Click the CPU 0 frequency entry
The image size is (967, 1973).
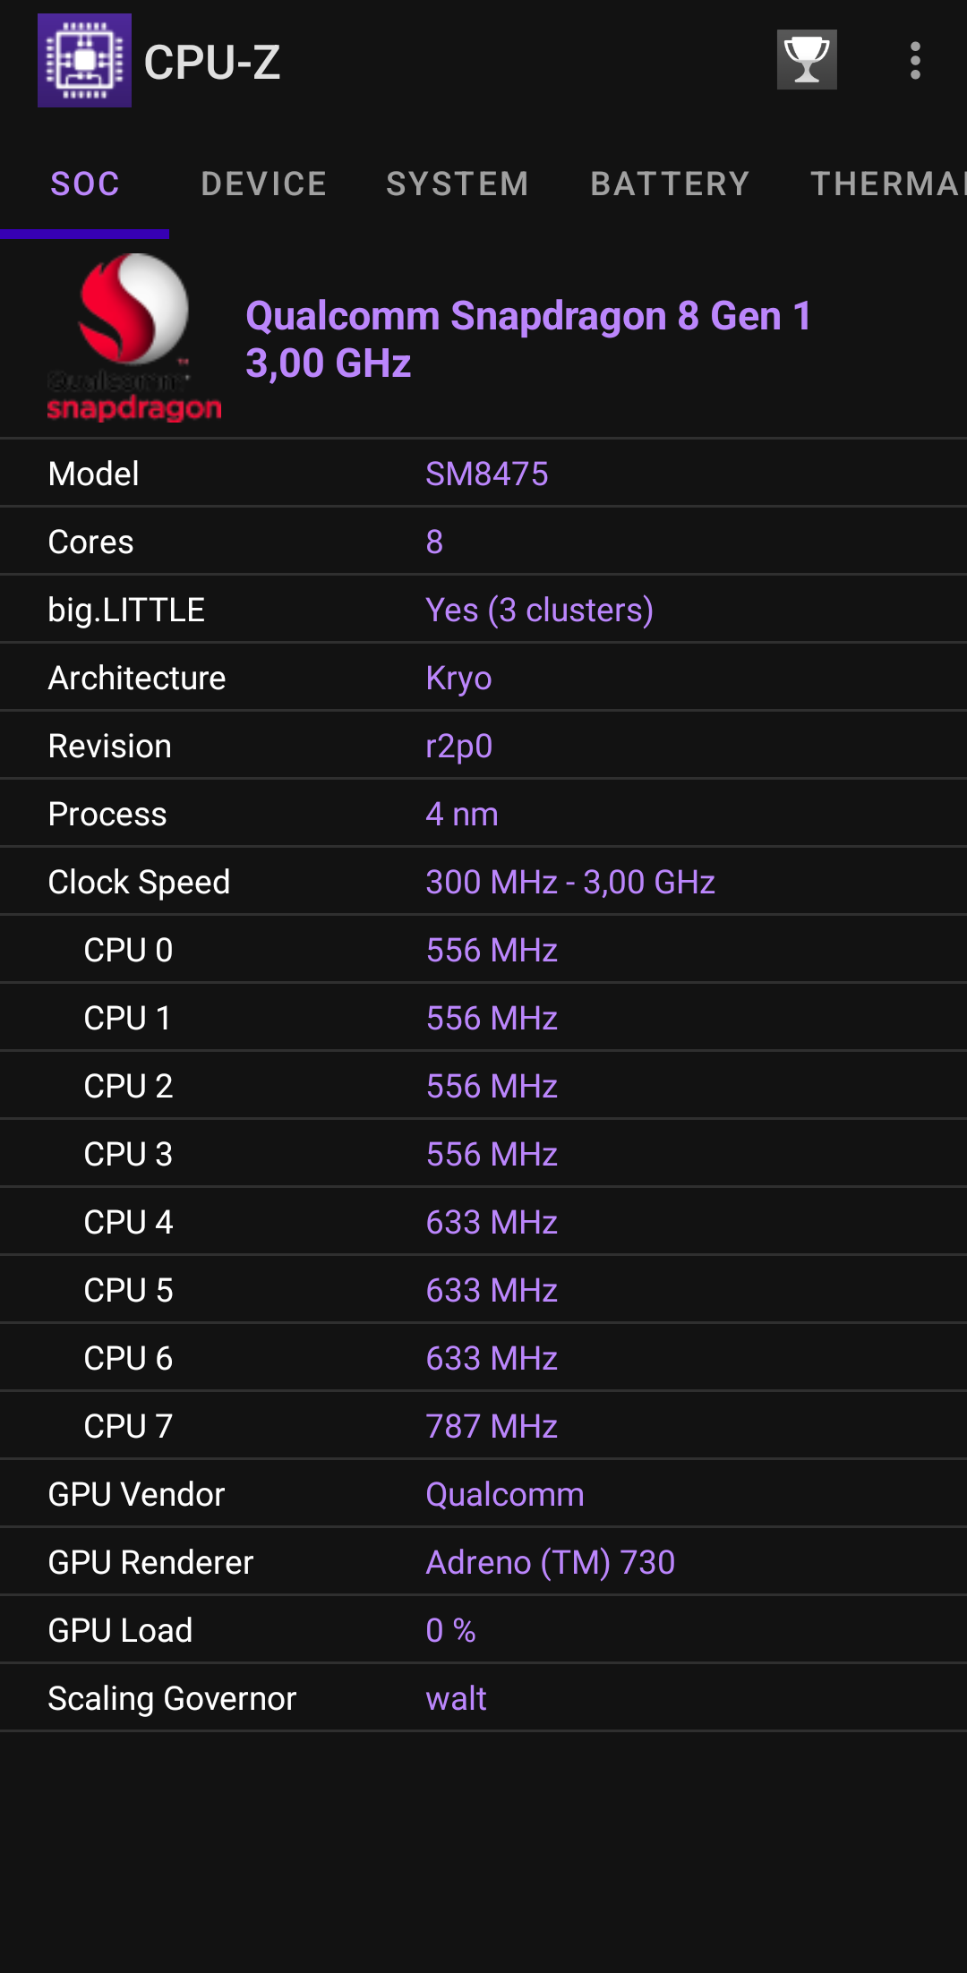tap(491, 950)
